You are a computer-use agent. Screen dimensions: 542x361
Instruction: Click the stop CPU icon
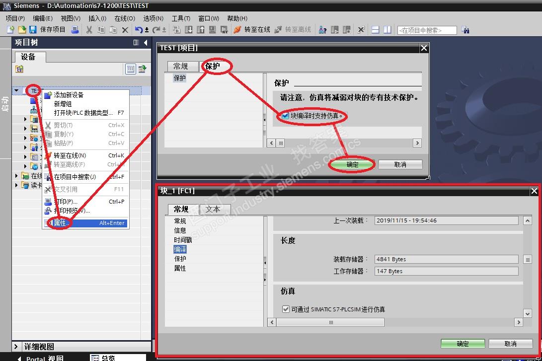[x=347, y=30]
